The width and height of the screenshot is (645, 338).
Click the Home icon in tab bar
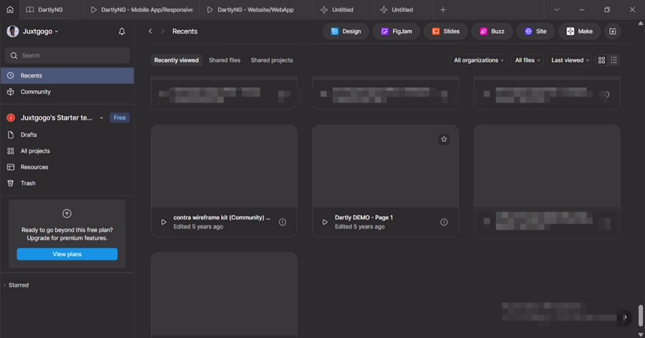coord(10,9)
